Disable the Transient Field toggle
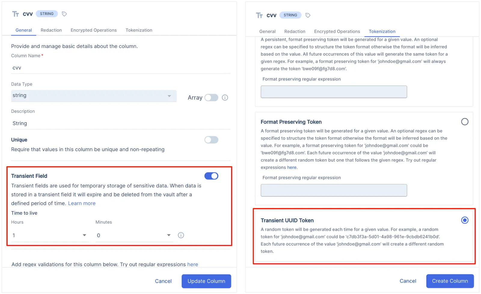 (x=211, y=176)
